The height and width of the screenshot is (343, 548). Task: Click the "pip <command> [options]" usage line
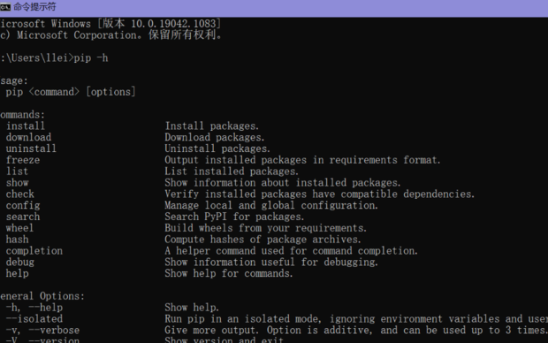tap(71, 92)
